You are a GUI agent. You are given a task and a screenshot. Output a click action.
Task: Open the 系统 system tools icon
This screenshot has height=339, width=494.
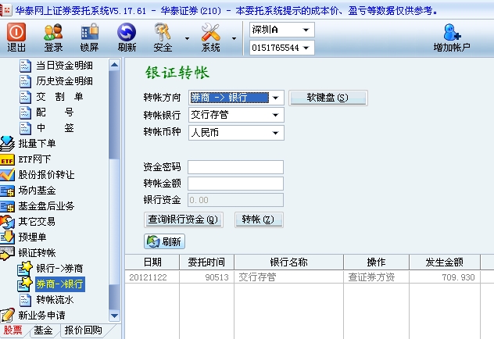click(x=210, y=37)
